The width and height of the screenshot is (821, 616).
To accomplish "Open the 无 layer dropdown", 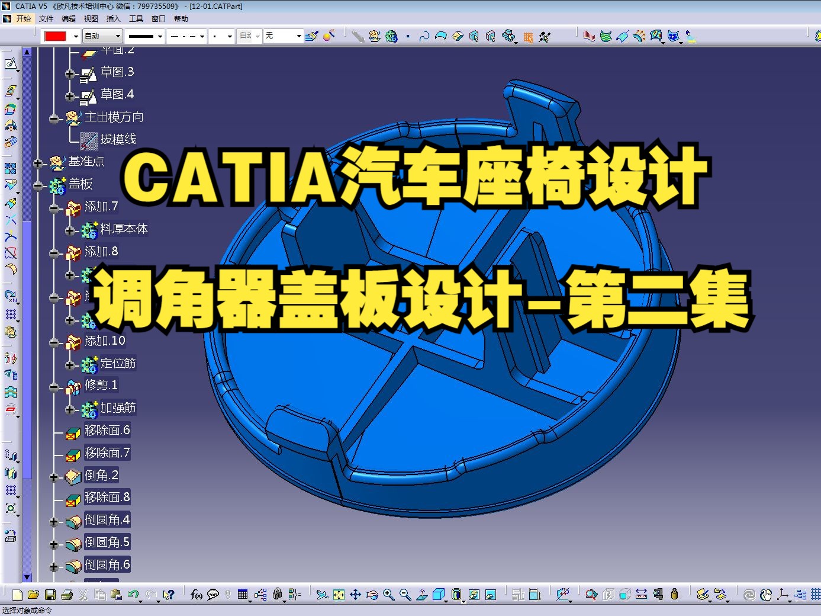I will point(299,37).
